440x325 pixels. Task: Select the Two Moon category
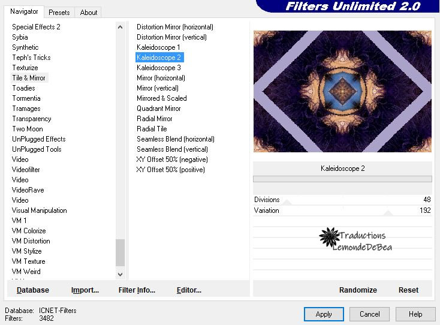[27, 129]
